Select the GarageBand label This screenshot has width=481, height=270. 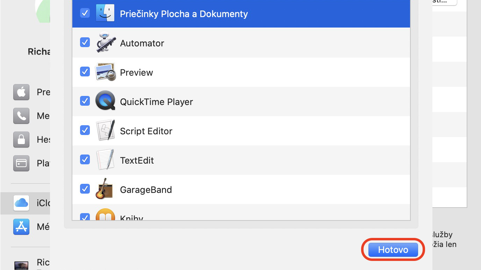(146, 190)
